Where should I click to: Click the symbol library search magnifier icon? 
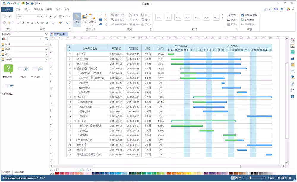click(x=46, y=39)
